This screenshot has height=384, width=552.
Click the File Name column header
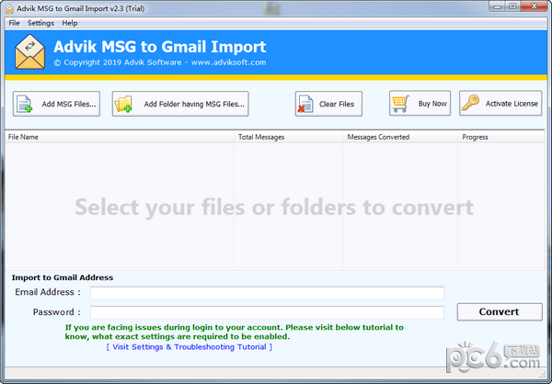click(x=120, y=137)
